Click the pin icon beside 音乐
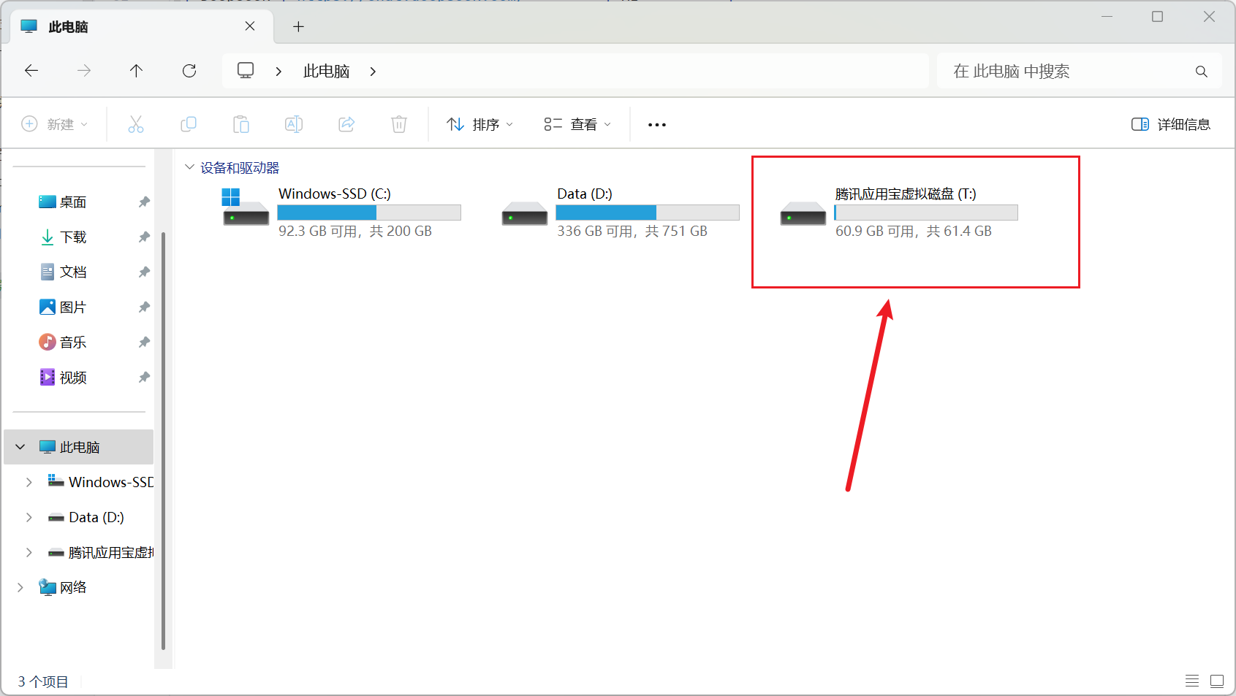Viewport: 1236px width, 696px height. [144, 342]
